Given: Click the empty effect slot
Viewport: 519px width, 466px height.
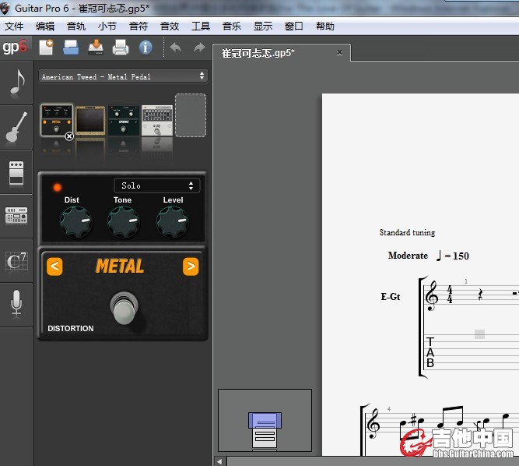Looking at the screenshot, I should pyautogui.click(x=191, y=115).
